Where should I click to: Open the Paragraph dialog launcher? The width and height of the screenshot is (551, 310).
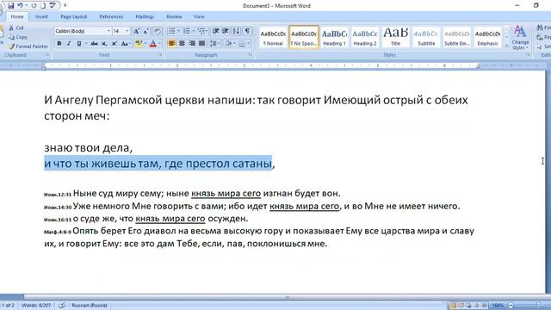tap(251, 55)
